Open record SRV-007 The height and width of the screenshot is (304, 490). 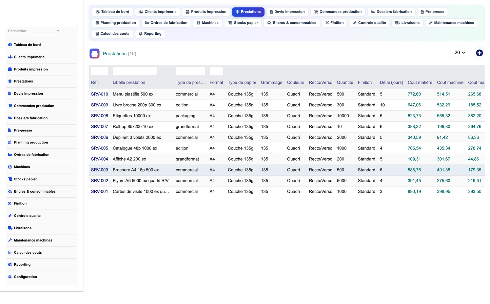pyautogui.click(x=99, y=127)
